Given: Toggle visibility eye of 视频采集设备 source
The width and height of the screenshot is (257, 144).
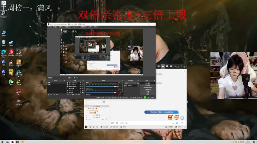Looking at the screenshot, I should 81,87.
